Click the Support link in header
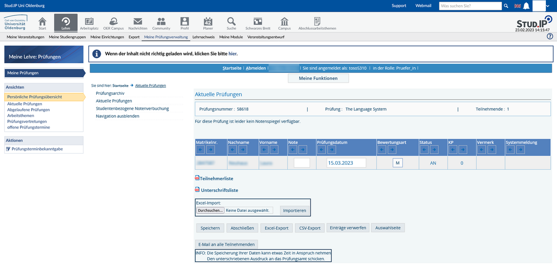This screenshot has width=557, height=279. click(399, 6)
